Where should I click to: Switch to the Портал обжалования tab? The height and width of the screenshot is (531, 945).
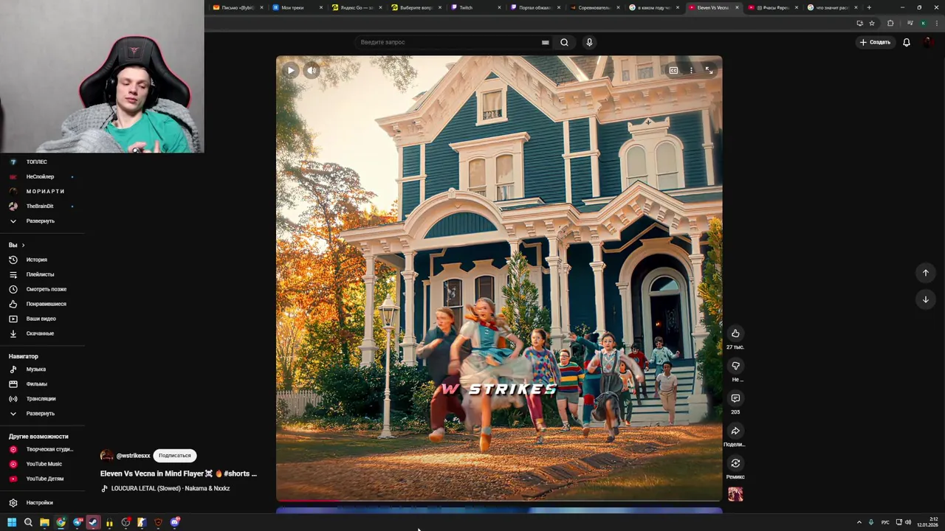[x=536, y=7]
